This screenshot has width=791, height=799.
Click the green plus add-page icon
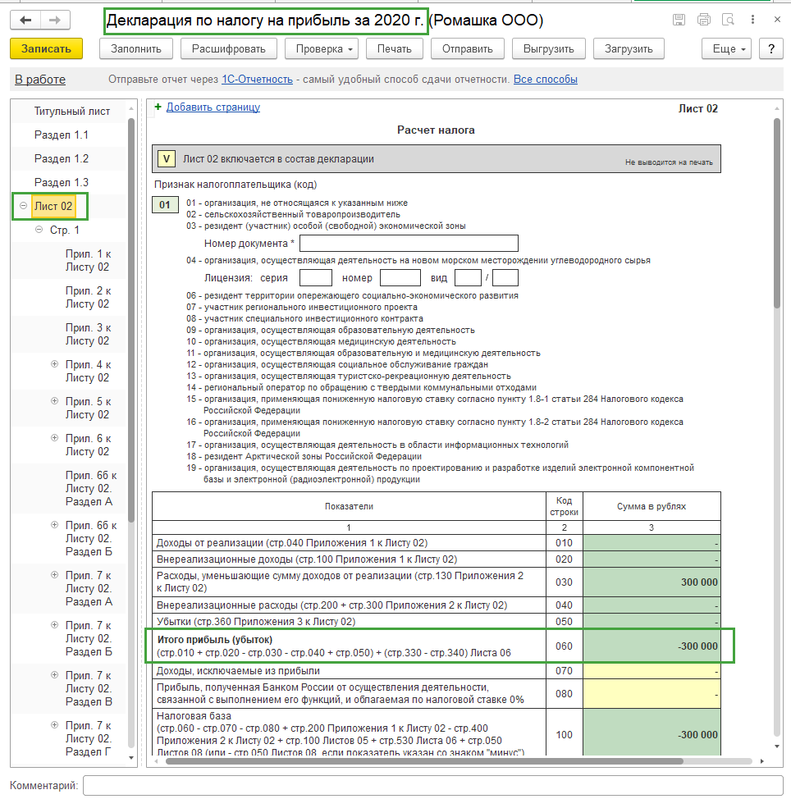coord(158,107)
